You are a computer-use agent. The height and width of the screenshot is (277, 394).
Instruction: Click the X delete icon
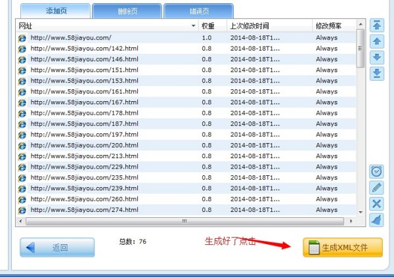[377, 203]
